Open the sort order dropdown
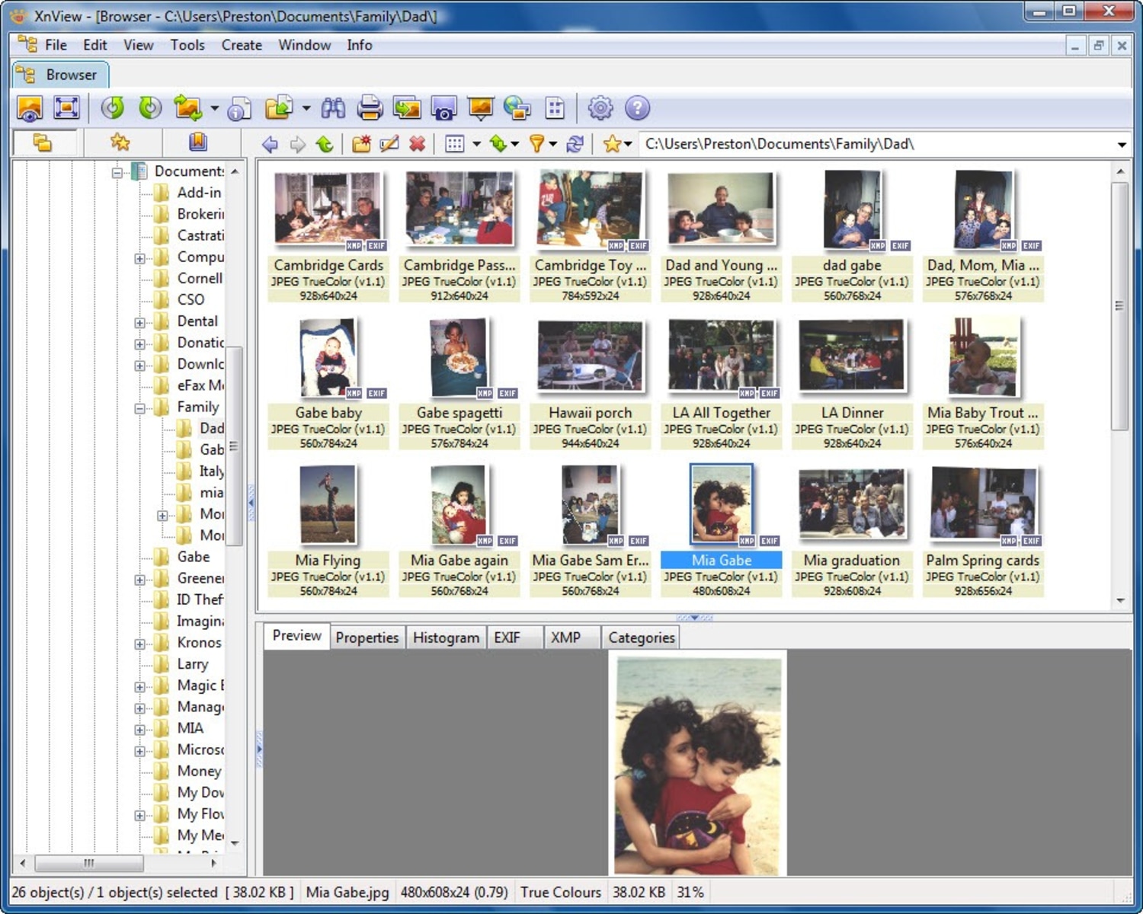Image resolution: width=1143 pixels, height=914 pixels. (515, 144)
